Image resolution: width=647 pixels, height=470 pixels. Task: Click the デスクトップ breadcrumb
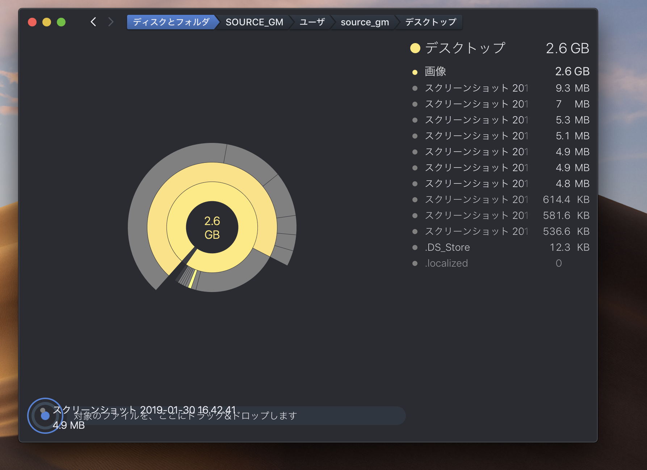point(430,22)
